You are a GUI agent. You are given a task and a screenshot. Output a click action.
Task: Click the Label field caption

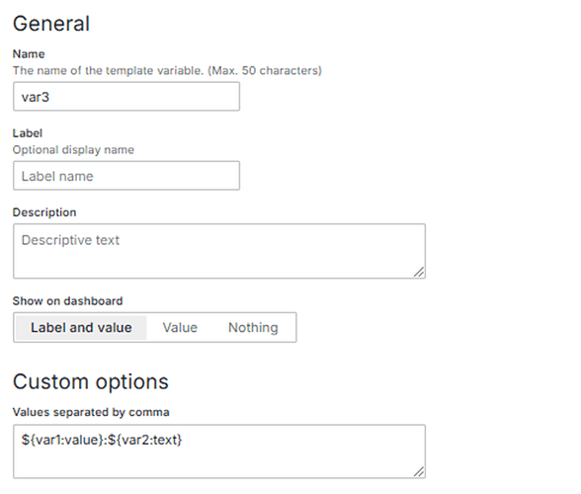28,133
